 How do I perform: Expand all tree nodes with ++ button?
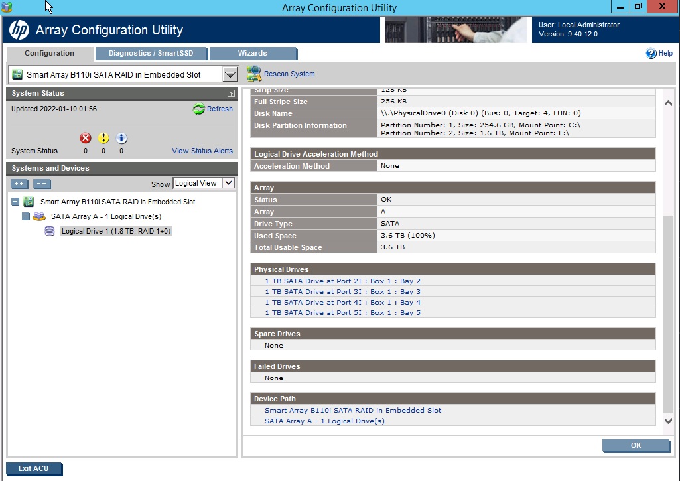[x=19, y=184]
